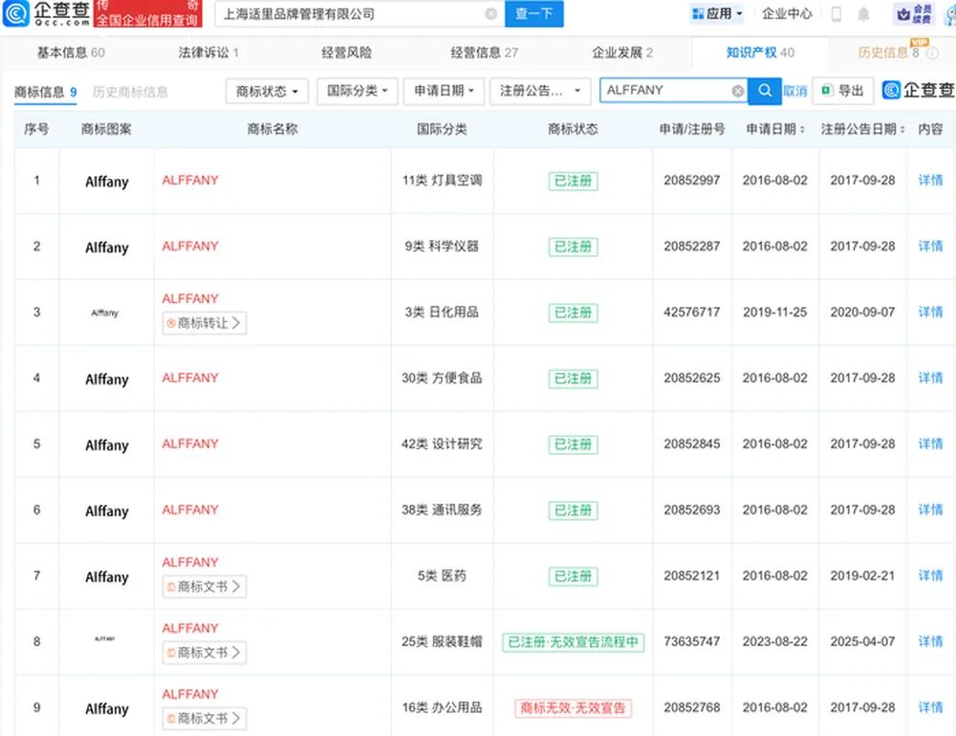Expand 国际分类 filter dropdown
This screenshot has width=956, height=736.
click(x=358, y=91)
